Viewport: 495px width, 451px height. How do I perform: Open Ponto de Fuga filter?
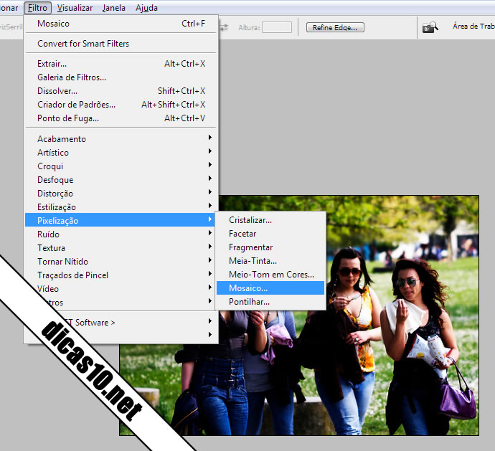point(121,118)
